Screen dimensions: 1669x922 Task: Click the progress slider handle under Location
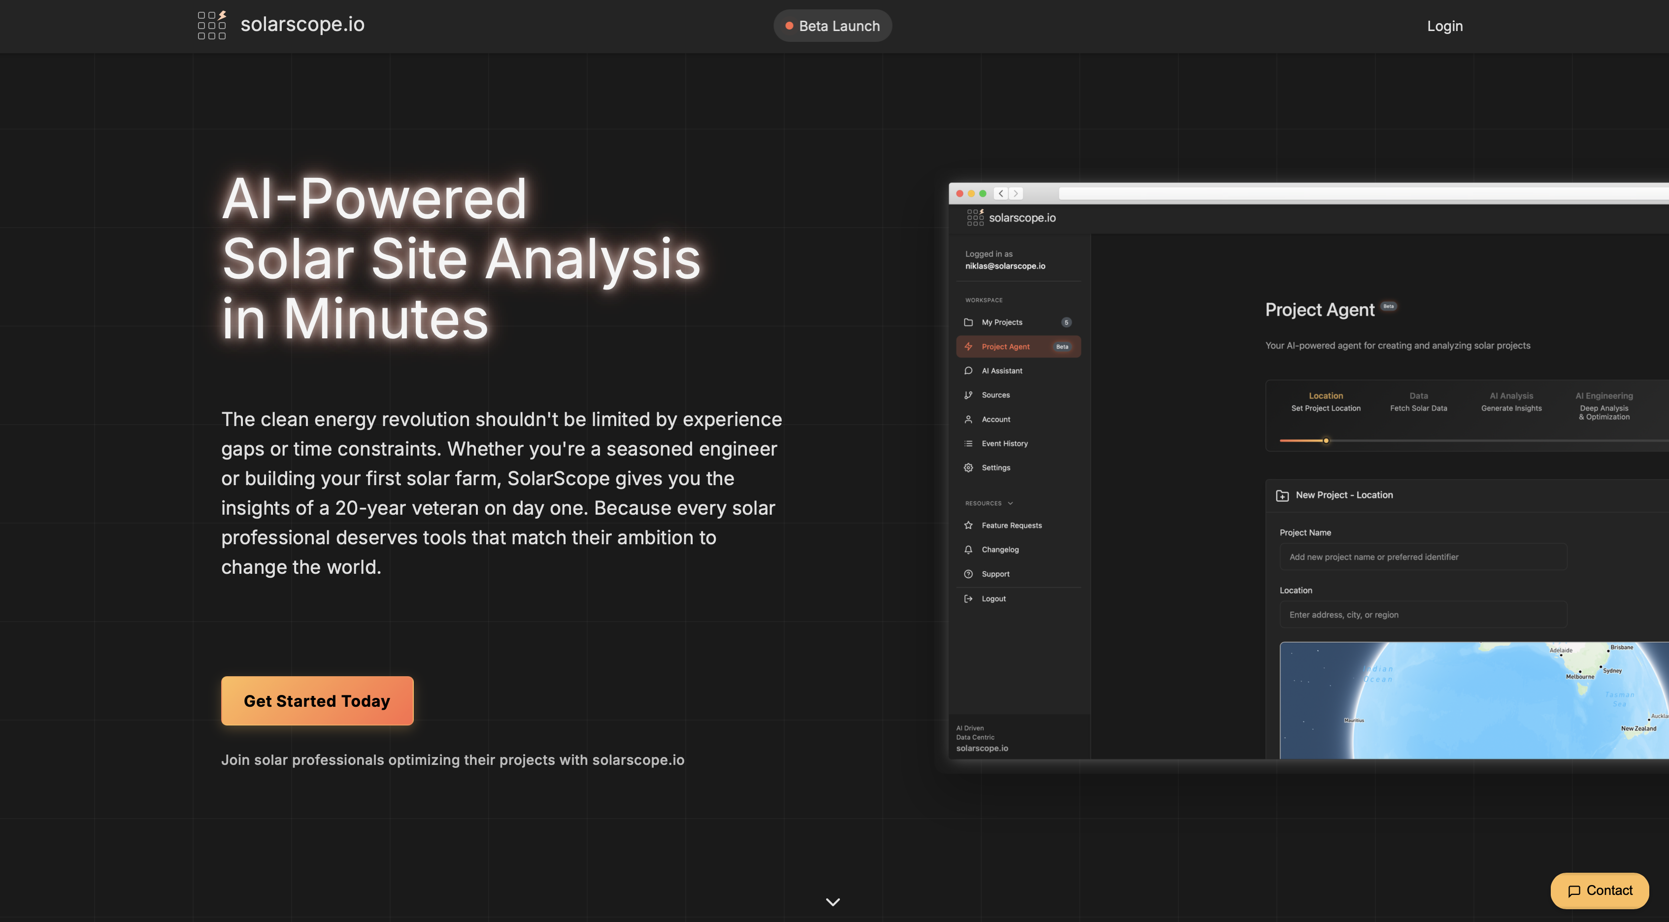[x=1326, y=441]
